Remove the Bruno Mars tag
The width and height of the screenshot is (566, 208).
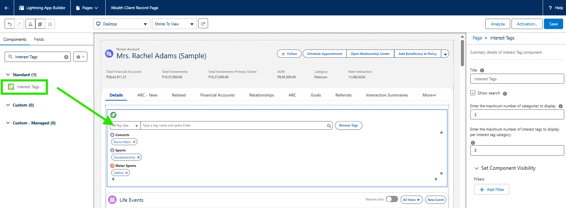tap(134, 142)
